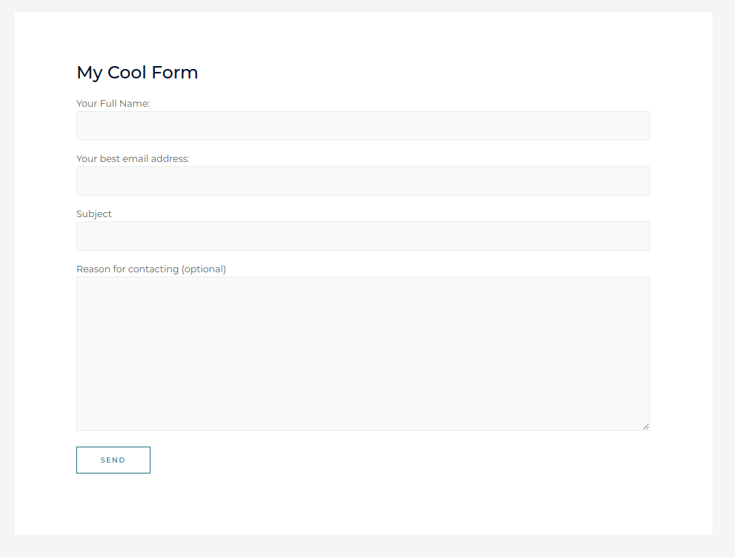Click the Your Full Name label
Viewport: 735px width, 557px height.
113,103
